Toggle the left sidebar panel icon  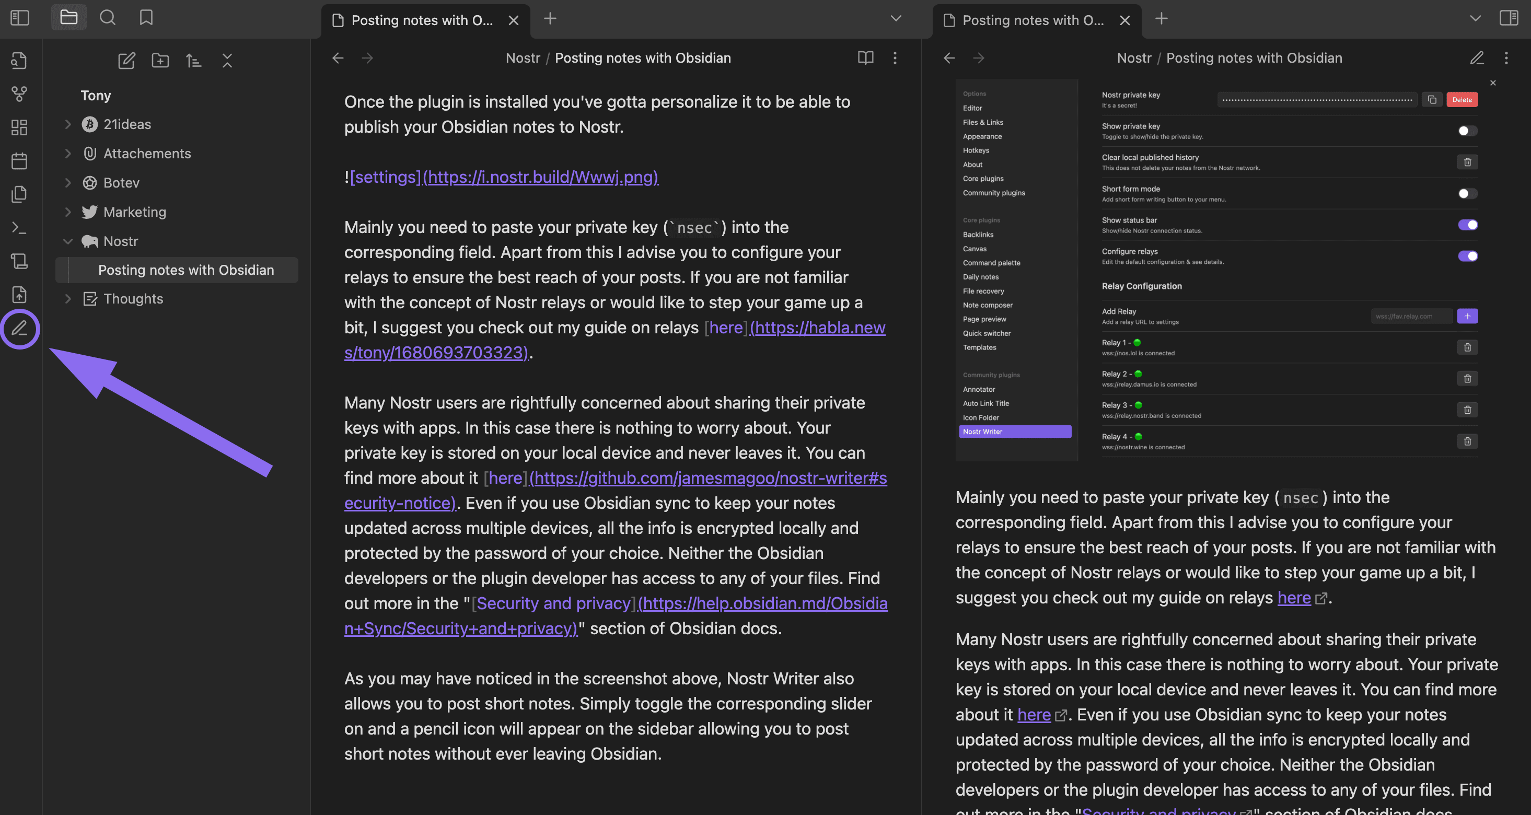[20, 18]
